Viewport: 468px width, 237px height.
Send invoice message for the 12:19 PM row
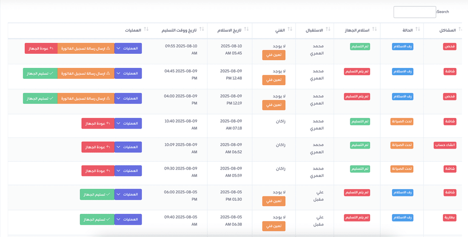[x=86, y=98]
